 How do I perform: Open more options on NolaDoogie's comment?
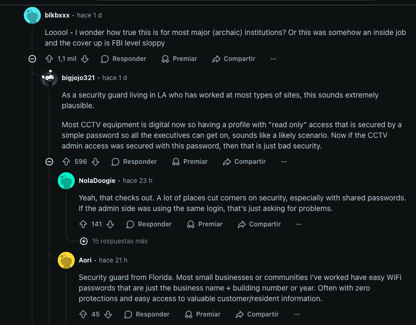299,224
